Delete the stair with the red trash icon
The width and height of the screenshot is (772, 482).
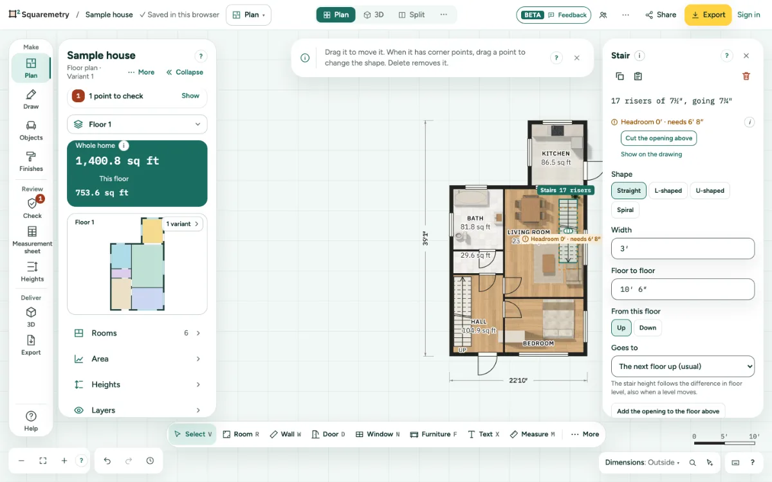click(746, 76)
